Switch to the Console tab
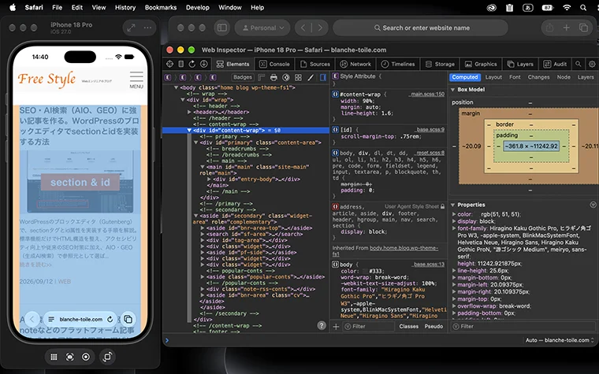599x374 pixels. tap(274, 64)
